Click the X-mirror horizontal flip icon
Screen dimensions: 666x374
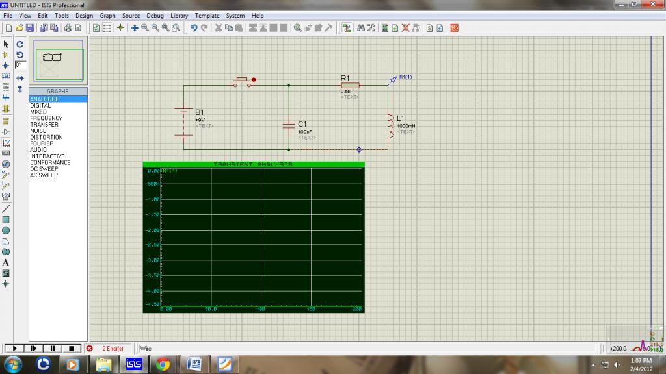20,77
